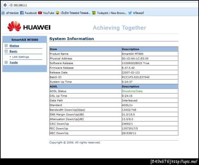Click the Physical Address value 00:1D:6A:1C:E5:05

click(x=135, y=59)
